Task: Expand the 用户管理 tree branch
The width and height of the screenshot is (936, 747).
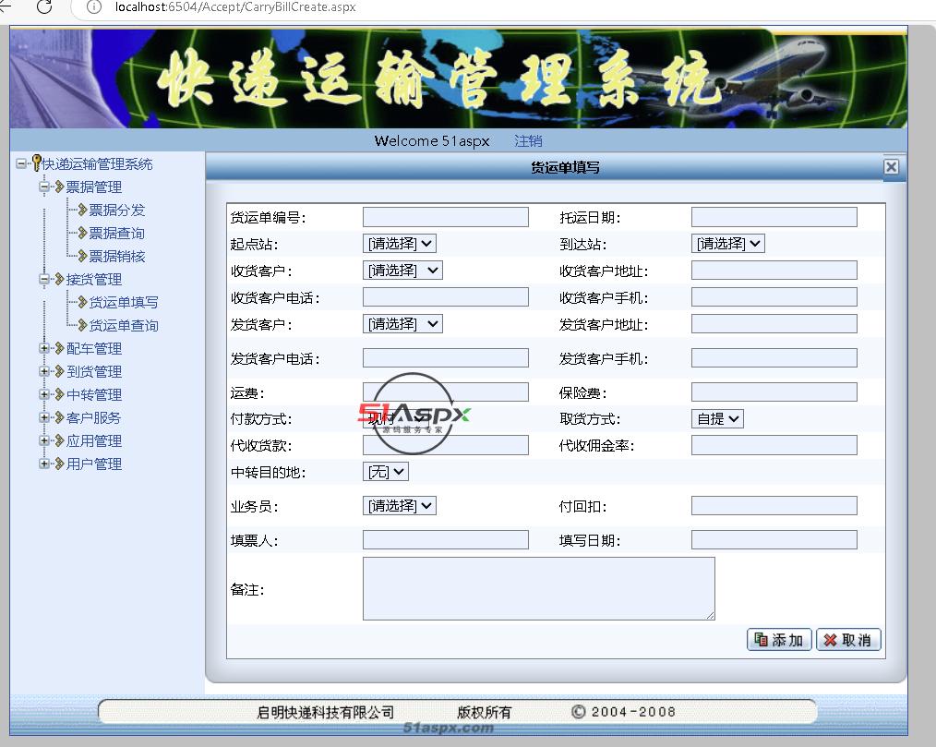Action: [44, 464]
